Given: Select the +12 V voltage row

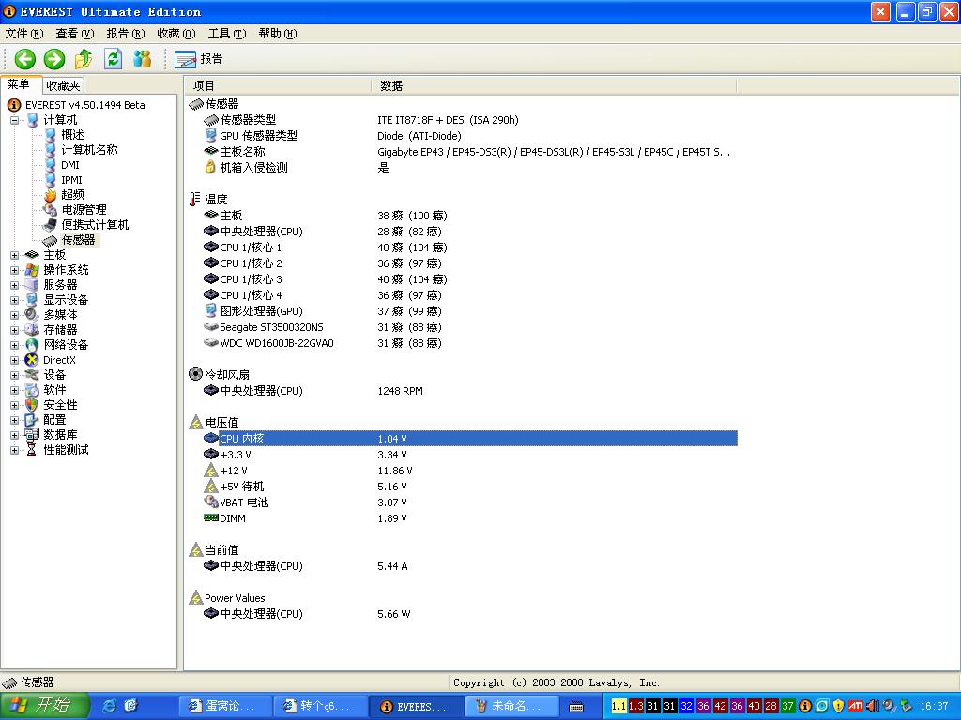Looking at the screenshot, I should (471, 471).
